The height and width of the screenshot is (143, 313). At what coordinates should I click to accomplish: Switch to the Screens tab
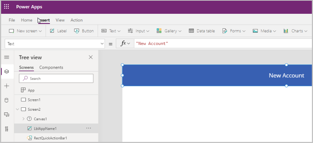click(26, 68)
